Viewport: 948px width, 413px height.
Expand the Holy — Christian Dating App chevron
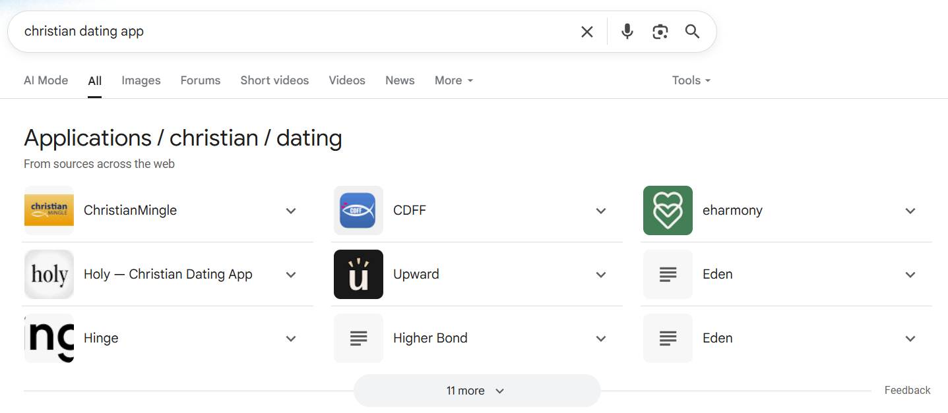(291, 275)
